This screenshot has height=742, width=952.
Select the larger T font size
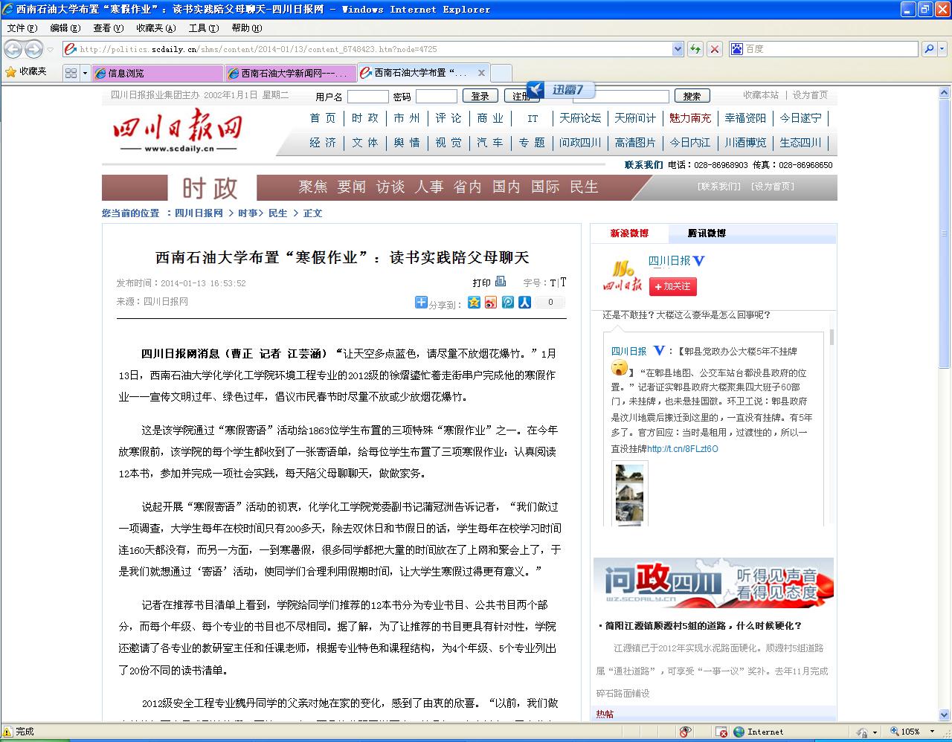[563, 283]
